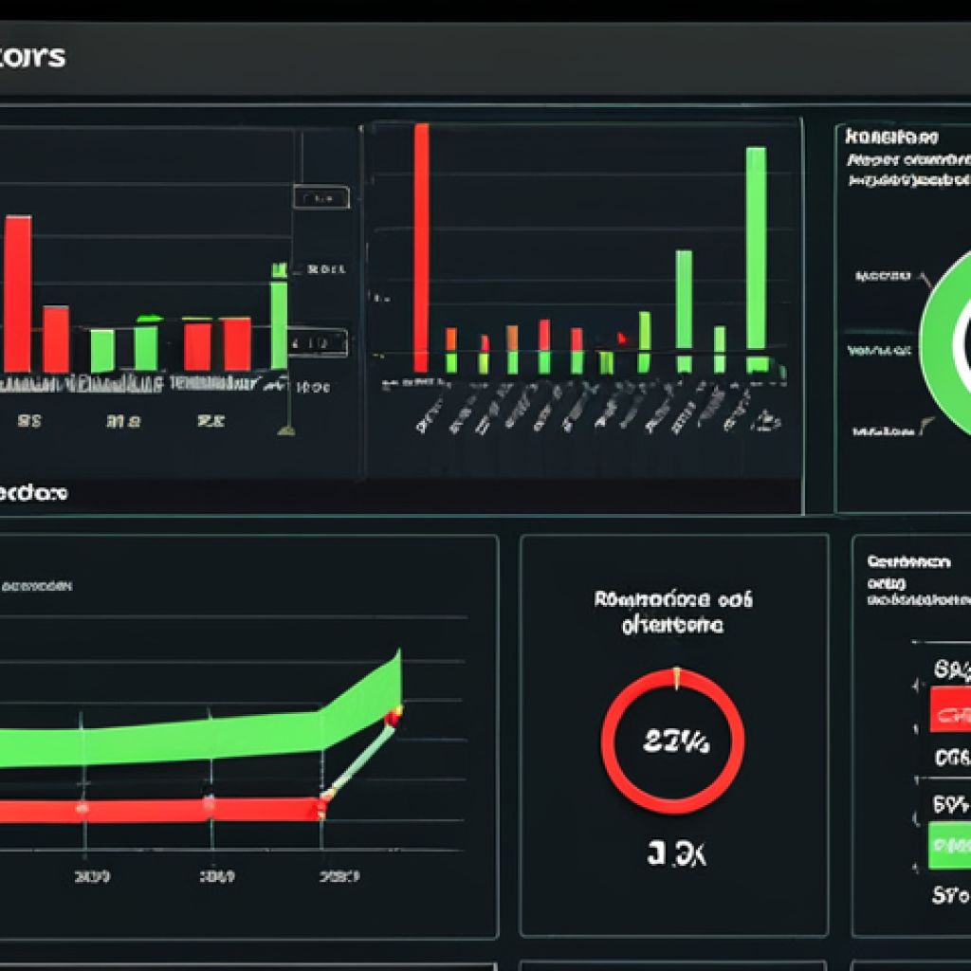Click the last year label under the line chart
The height and width of the screenshot is (971, 971).
pyautogui.click(x=339, y=876)
